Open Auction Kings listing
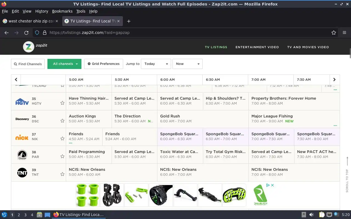Image resolution: width=351 pixels, height=219 pixels. click(x=89, y=119)
